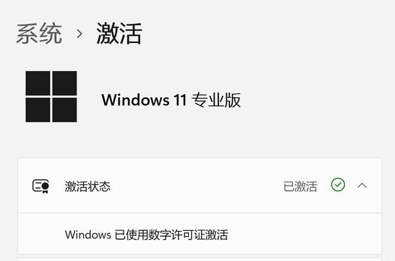Click the top-right square of Windows logo
Viewport: 395px width, 261px height.
[x=65, y=84]
